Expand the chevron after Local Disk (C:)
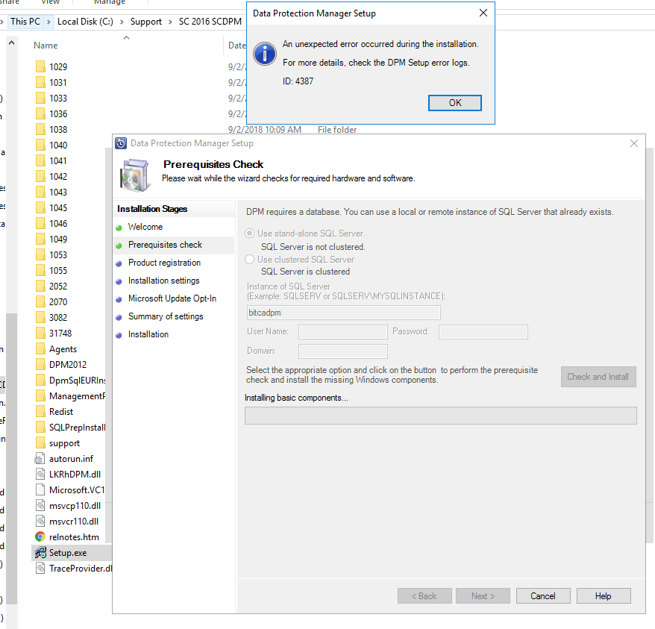The height and width of the screenshot is (629, 655). (122, 22)
